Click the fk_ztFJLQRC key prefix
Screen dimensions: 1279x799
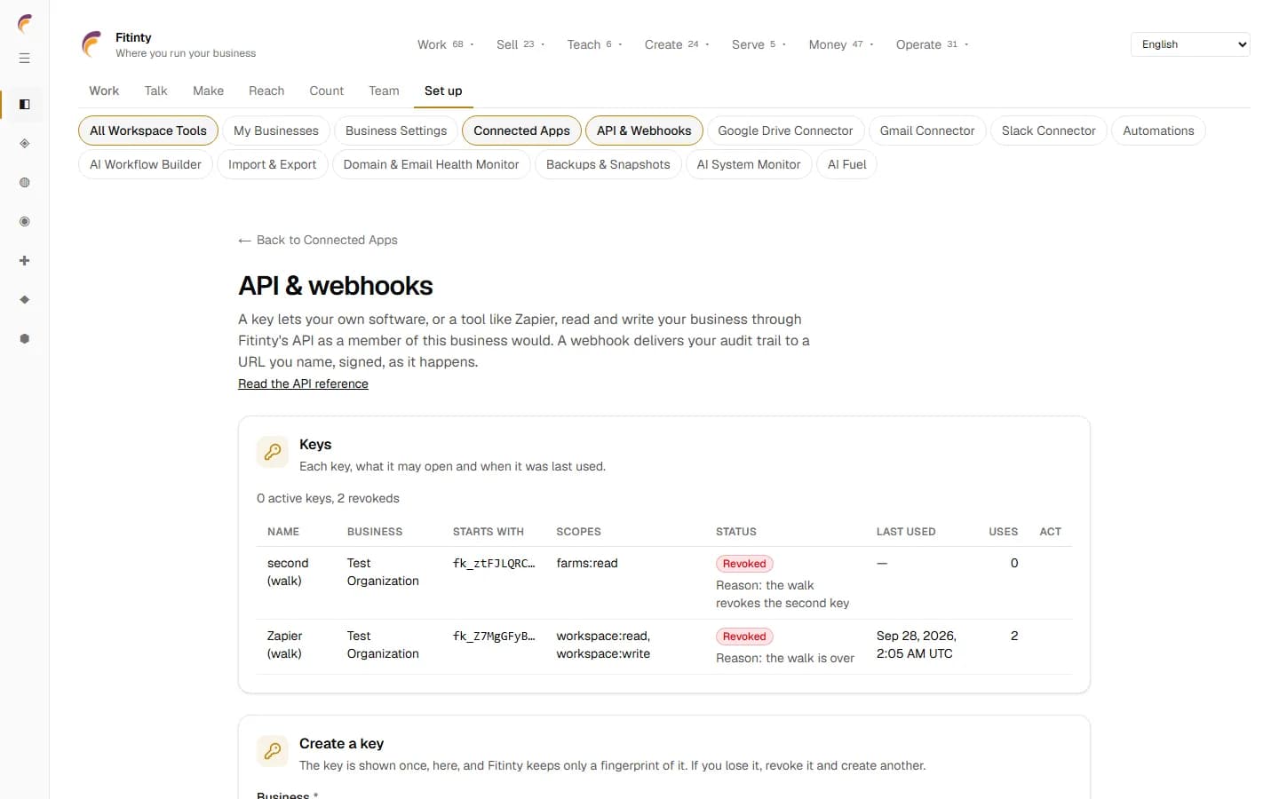point(494,563)
